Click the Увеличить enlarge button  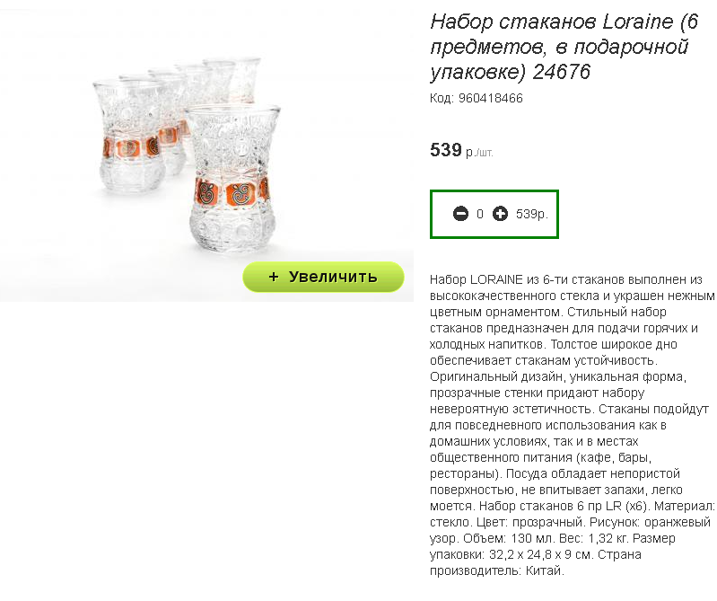pyautogui.click(x=323, y=277)
